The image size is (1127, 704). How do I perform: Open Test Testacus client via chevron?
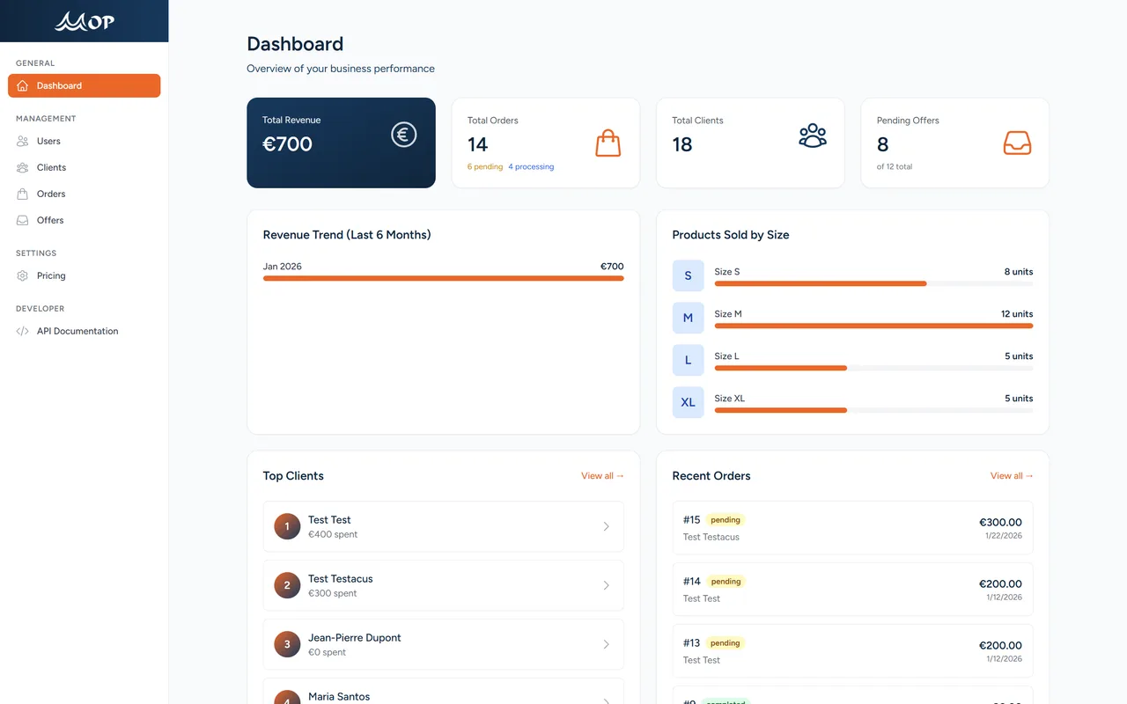click(606, 585)
